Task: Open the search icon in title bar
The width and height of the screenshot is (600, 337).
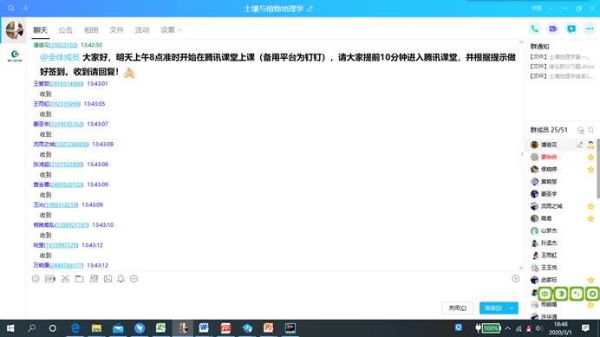Action: 10,8
